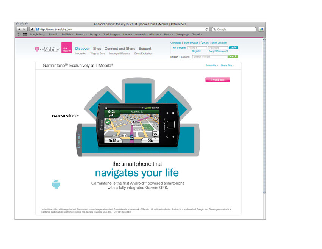Screen dimensions: 322x249
Task: Open the Heath bookmarks dropdown
Action: (169, 34)
